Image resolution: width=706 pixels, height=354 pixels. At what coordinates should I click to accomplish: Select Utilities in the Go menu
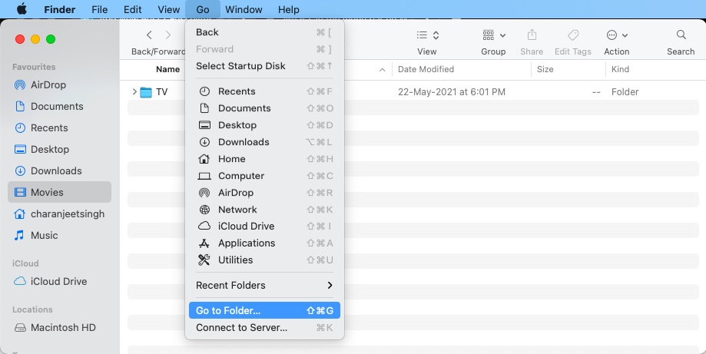point(264,260)
